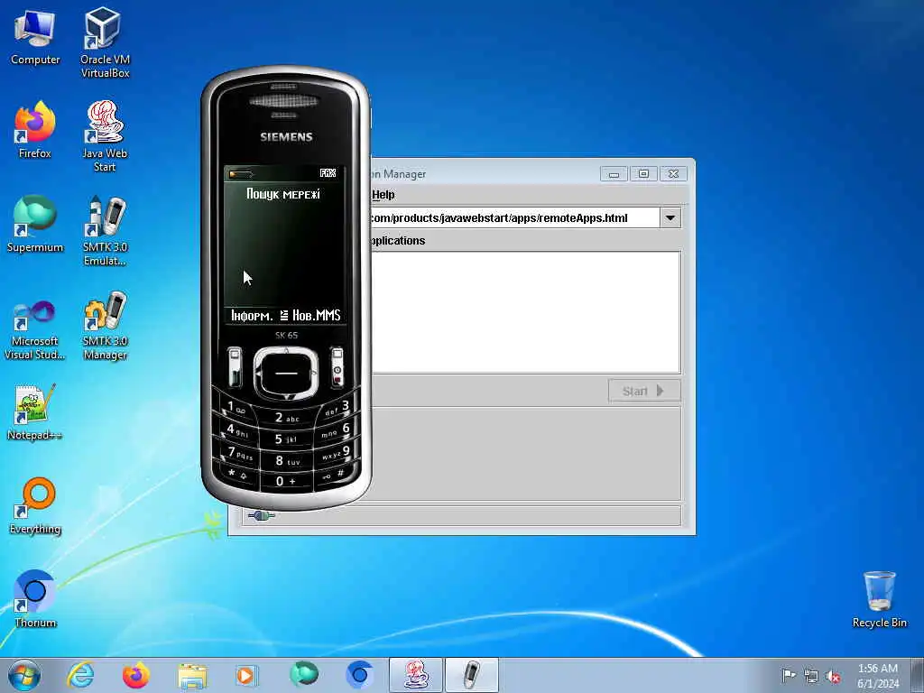Open the Computer desktop icon
Viewport: 924px width, 693px height.
point(35,36)
